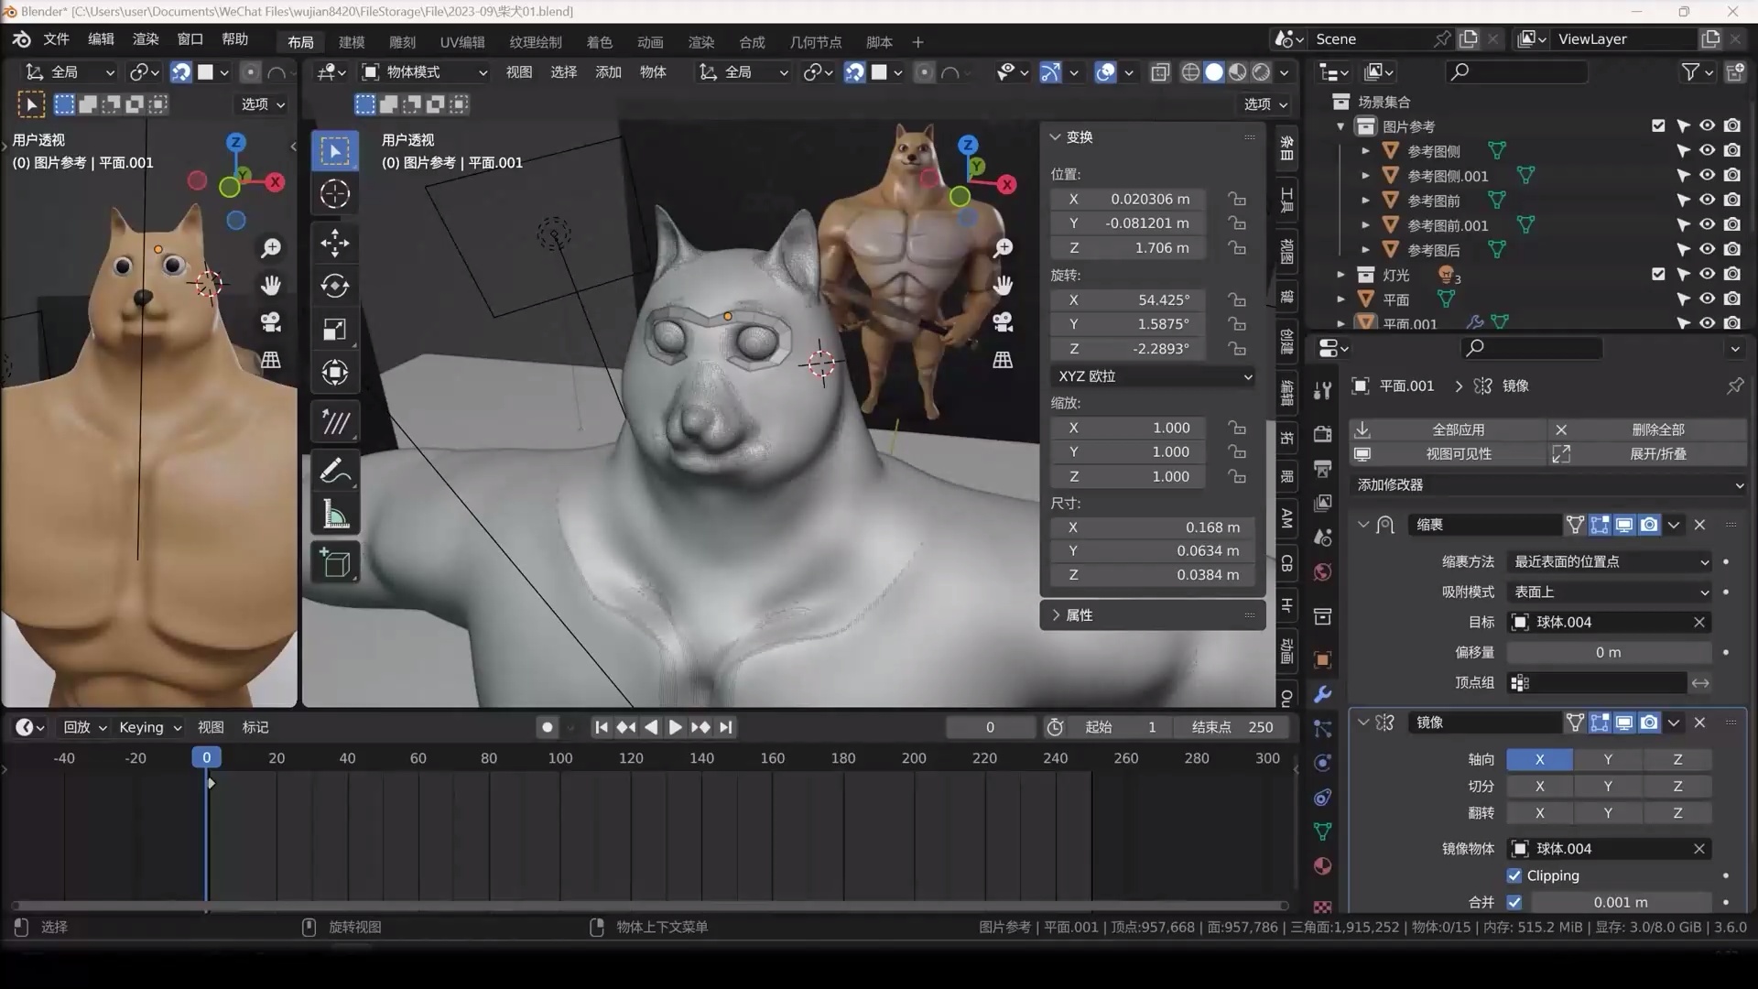Image resolution: width=1758 pixels, height=989 pixels.
Task: Open Material Properties sphere tab
Action: (x=1322, y=865)
